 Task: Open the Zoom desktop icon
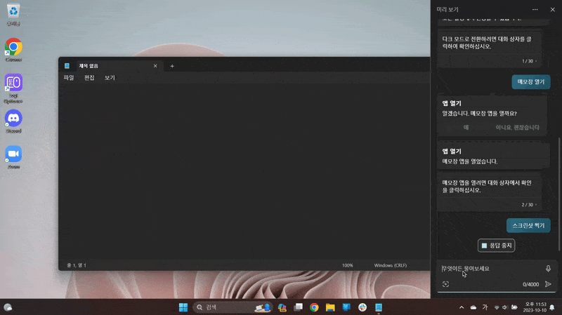13,157
